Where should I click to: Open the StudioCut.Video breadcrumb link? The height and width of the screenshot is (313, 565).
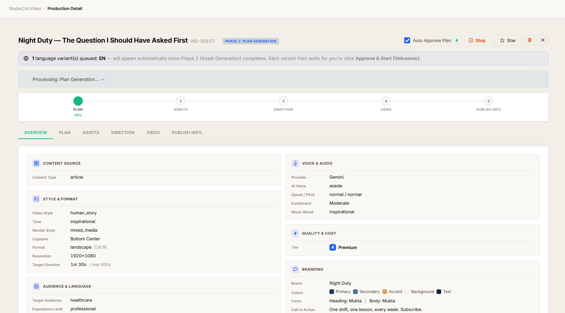click(25, 9)
